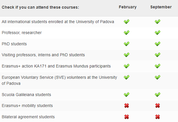Click the 'Professor, researcher' row label
The height and width of the screenshot is (122, 178).
pyautogui.click(x=22, y=33)
